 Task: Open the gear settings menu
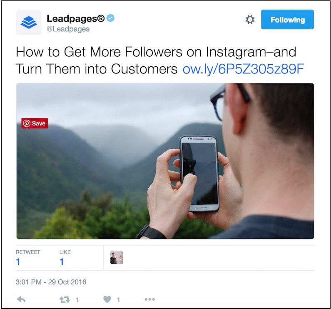tap(250, 20)
